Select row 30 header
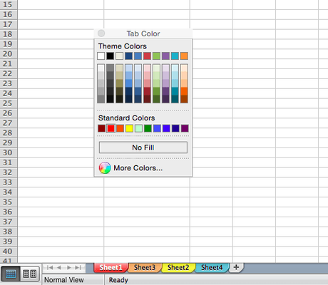This screenshot has height=285, width=328. [8, 152]
